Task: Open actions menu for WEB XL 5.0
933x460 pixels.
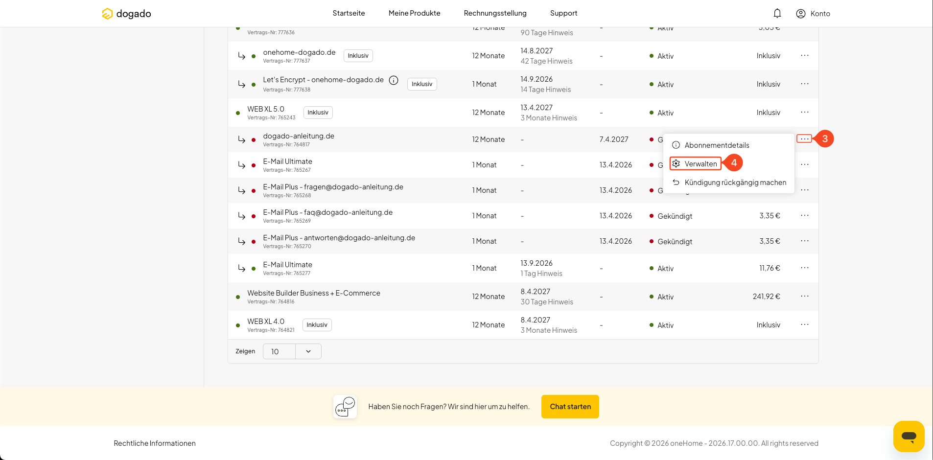Action: (805, 113)
